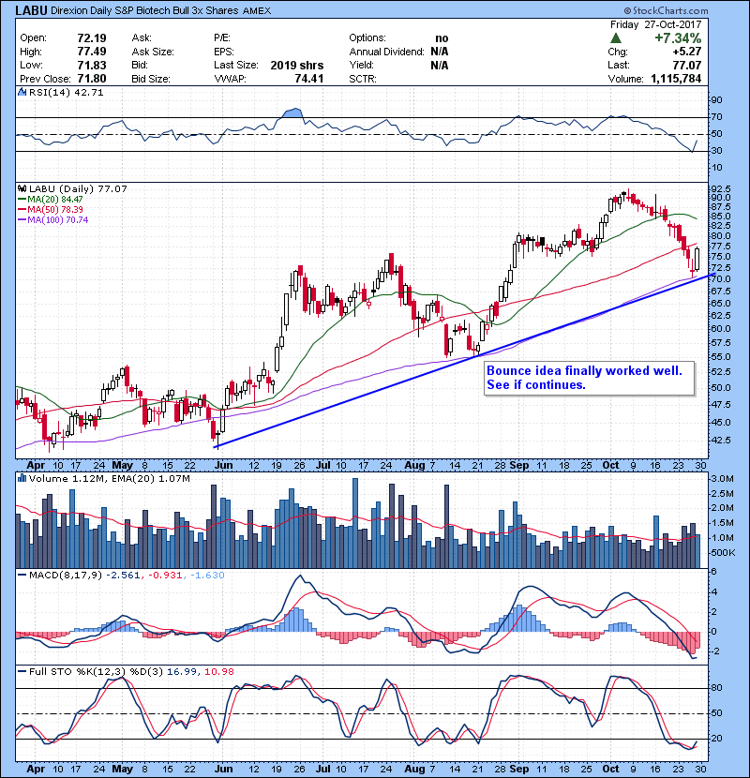The image size is (750, 778).
Task: Click the MA(50) 78.39 legend entry
Action: (x=50, y=210)
